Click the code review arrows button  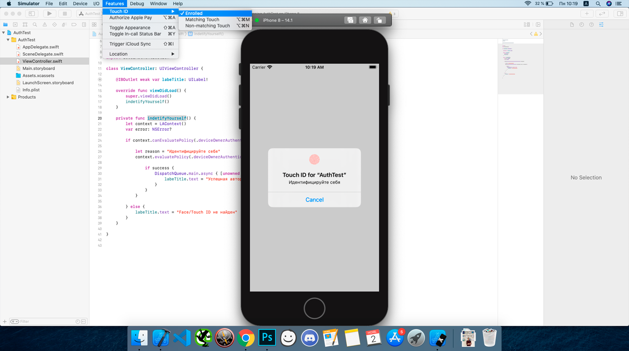coord(602,14)
